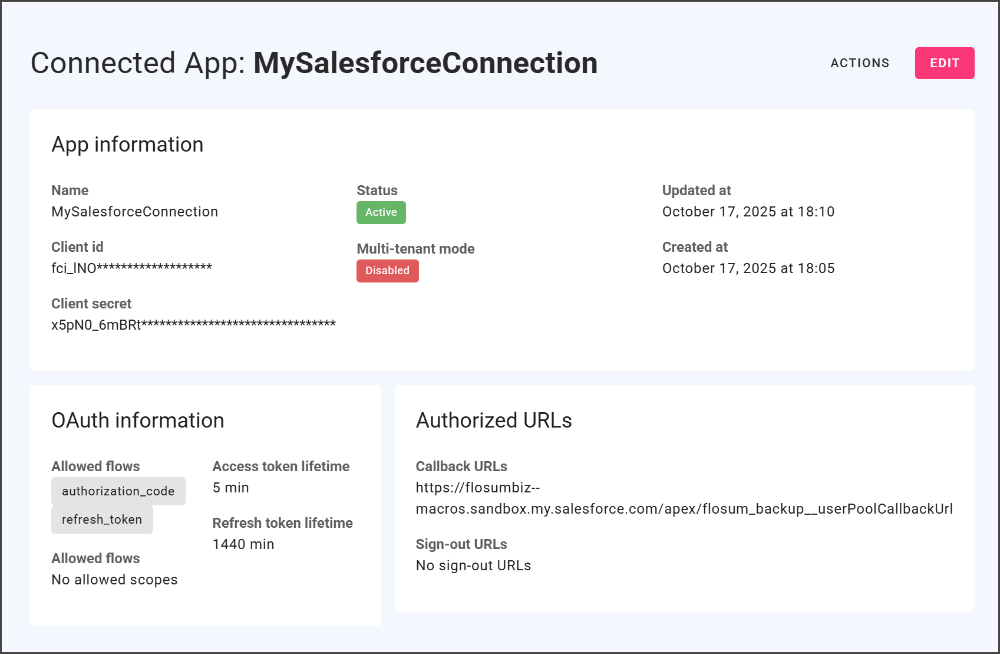Image resolution: width=1000 pixels, height=654 pixels.
Task: Click the green Active status badge
Action: (x=381, y=212)
